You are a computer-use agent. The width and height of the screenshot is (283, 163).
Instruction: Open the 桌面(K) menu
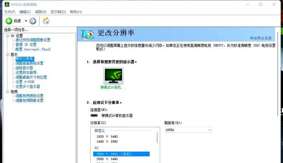pos(41,12)
